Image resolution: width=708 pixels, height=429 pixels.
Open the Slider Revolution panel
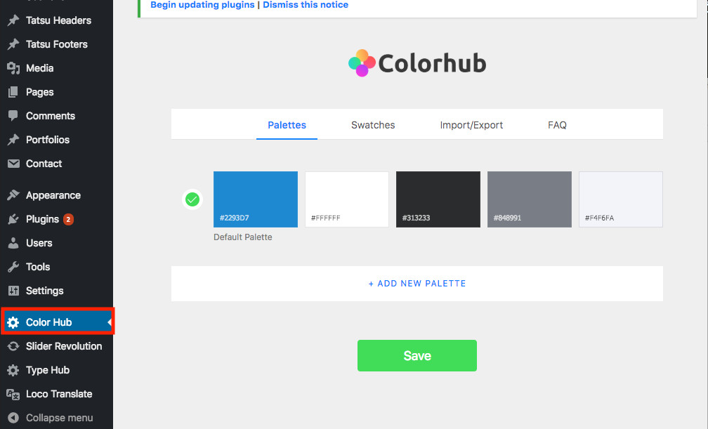tap(63, 346)
